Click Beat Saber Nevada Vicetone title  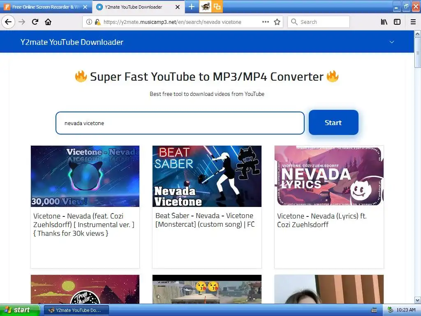[x=205, y=220]
